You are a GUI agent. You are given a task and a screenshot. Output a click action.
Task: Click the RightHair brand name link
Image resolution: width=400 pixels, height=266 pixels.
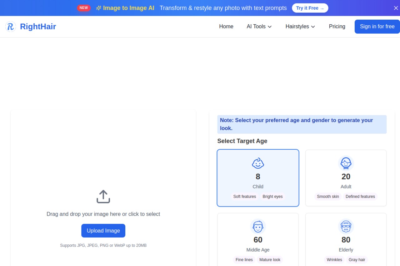[x=38, y=27]
